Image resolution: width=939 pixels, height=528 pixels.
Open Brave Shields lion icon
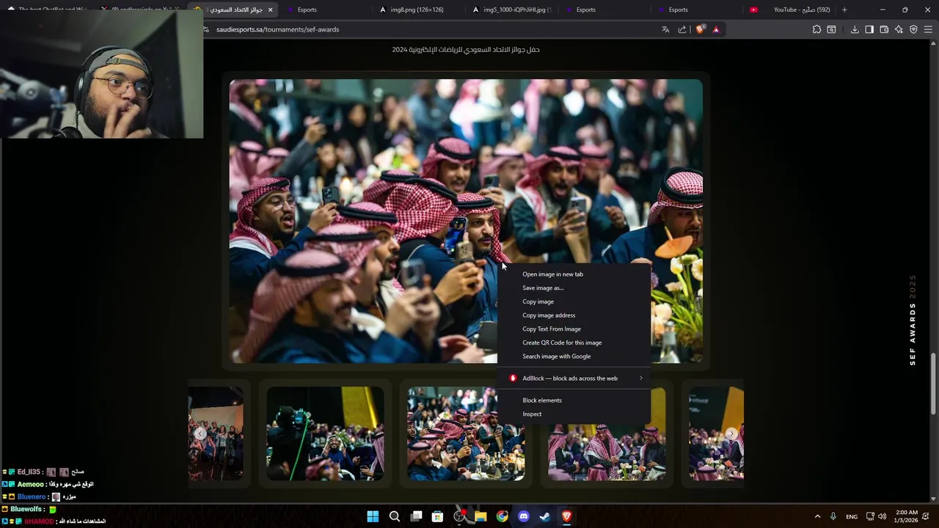[700, 29]
